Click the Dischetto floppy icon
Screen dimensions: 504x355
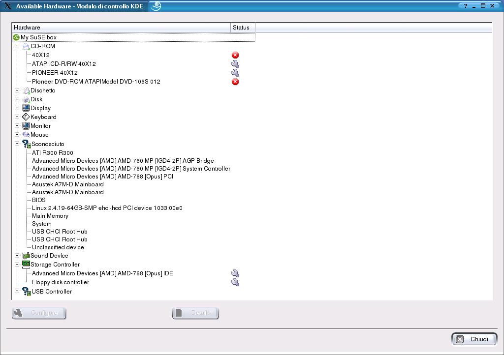(x=26, y=90)
